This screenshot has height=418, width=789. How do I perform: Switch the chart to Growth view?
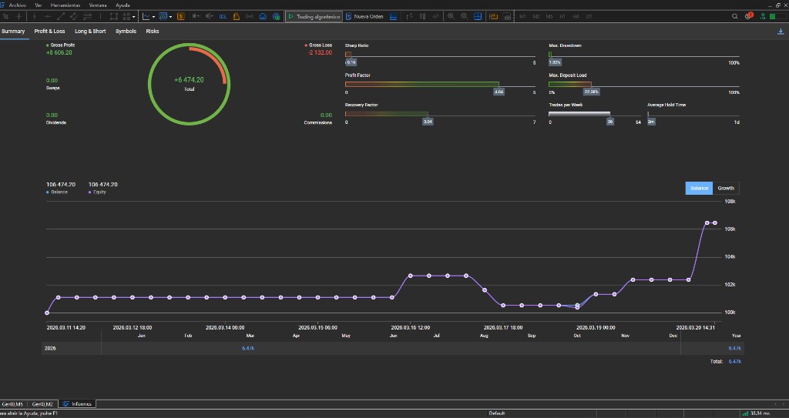pos(726,189)
